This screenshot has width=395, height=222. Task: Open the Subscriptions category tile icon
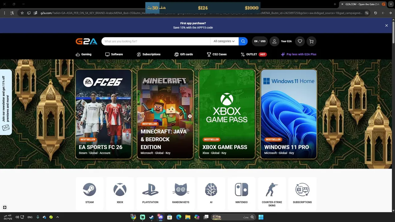click(x=302, y=190)
